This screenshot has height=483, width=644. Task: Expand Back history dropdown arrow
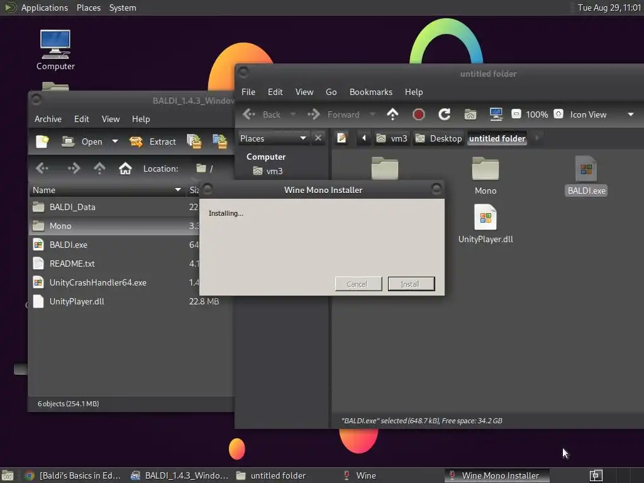293,114
